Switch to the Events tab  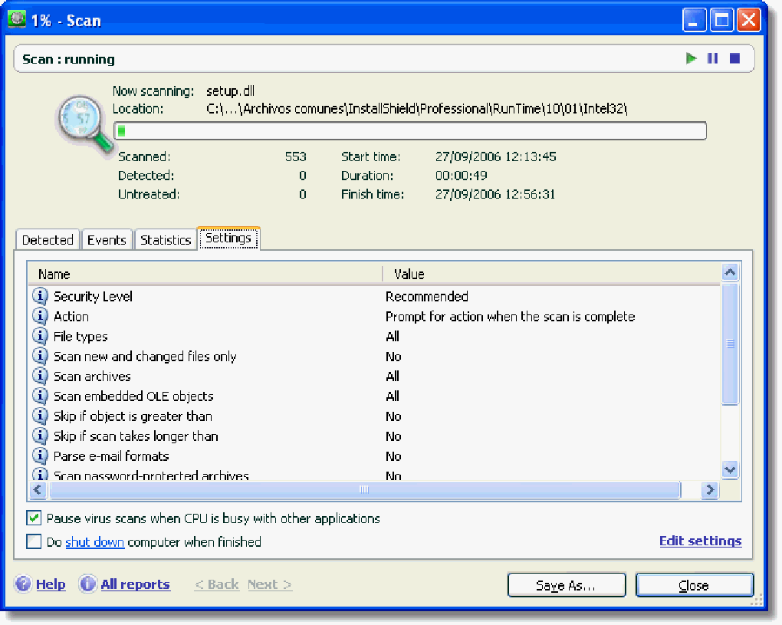pyautogui.click(x=107, y=240)
